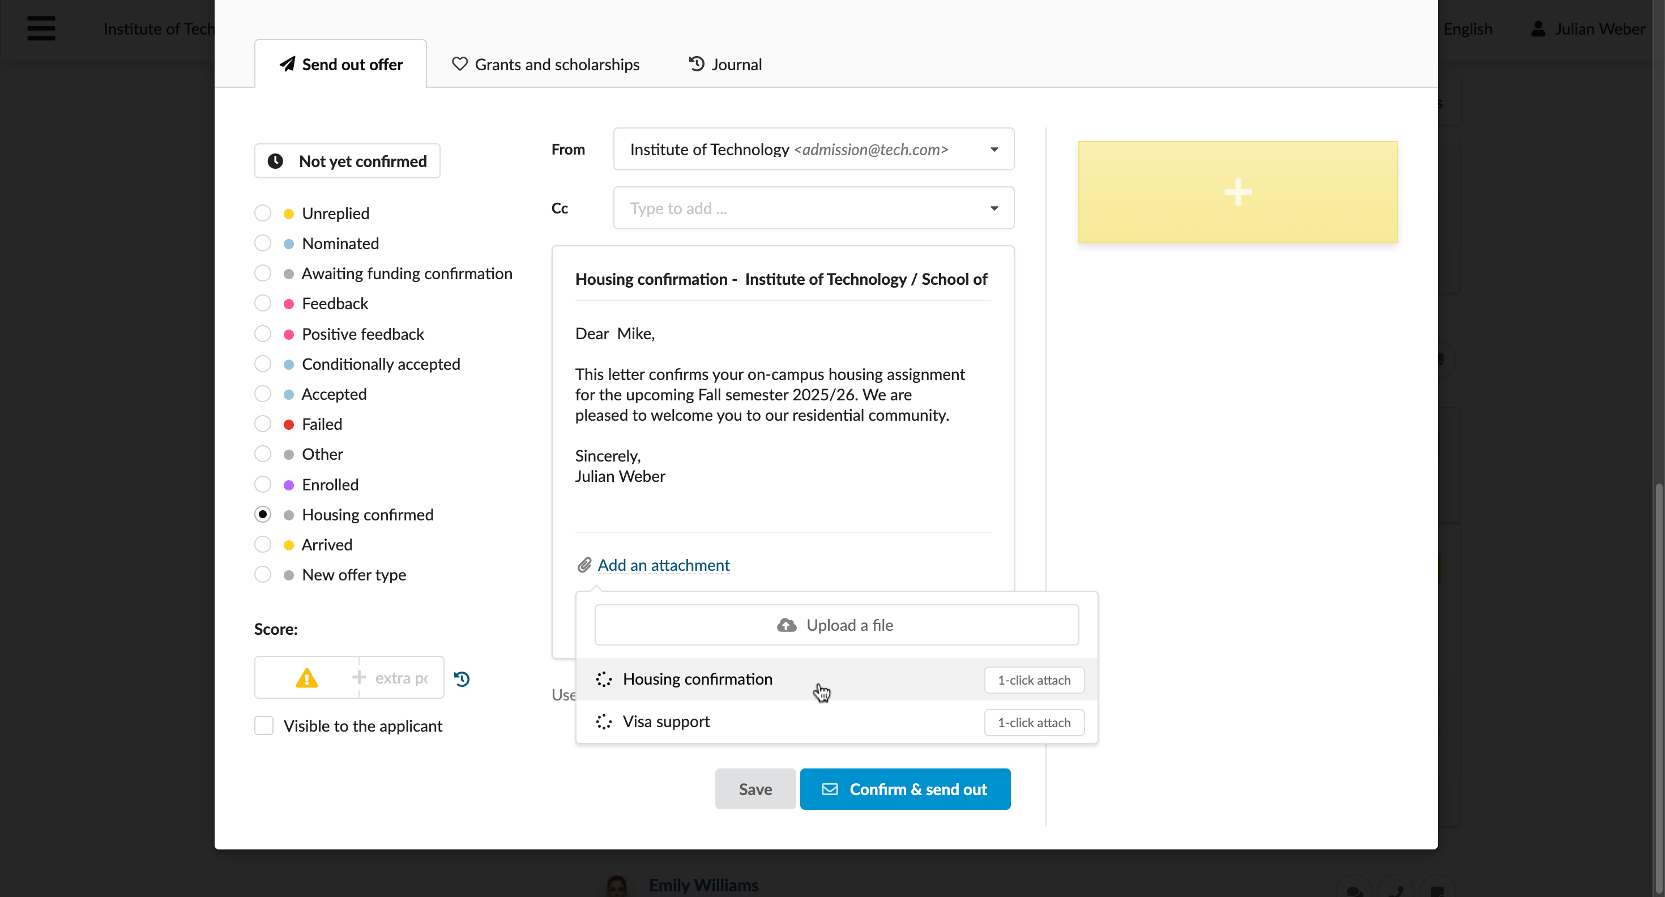
Task: 1-click attach the Visa support document
Action: (x=1034, y=723)
